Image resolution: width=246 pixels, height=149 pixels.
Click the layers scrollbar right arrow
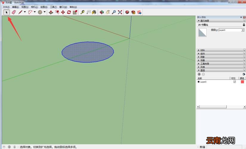click(x=245, y=107)
